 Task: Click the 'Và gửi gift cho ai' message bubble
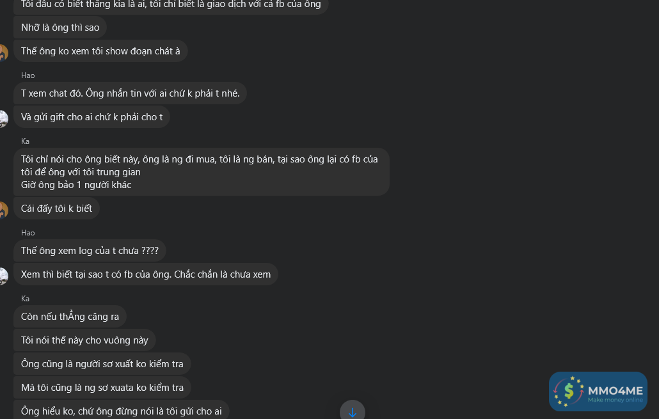click(91, 117)
